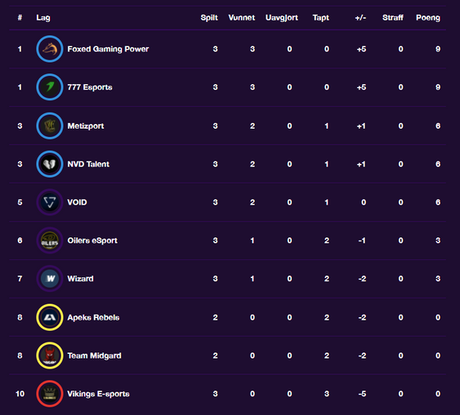460x415 pixels.
Task: Go to the Metizport team name
Action: click(86, 126)
